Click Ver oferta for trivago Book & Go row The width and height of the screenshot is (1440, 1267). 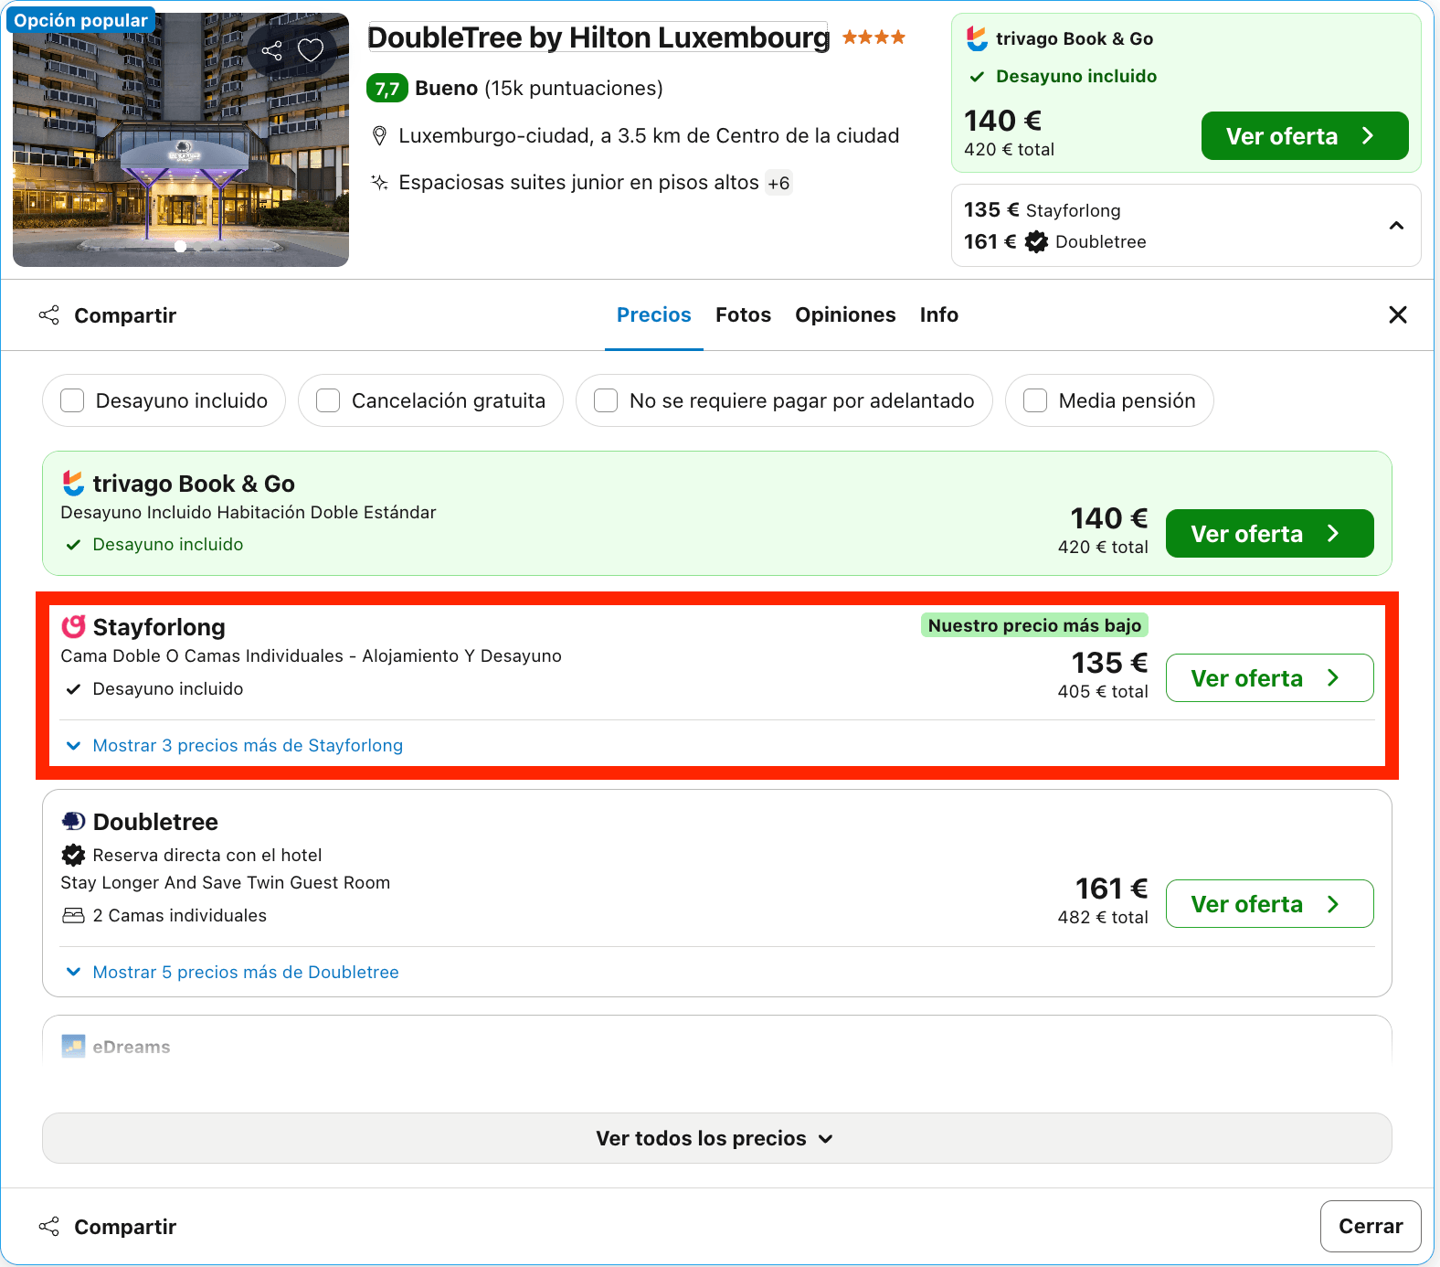[x=1270, y=534]
